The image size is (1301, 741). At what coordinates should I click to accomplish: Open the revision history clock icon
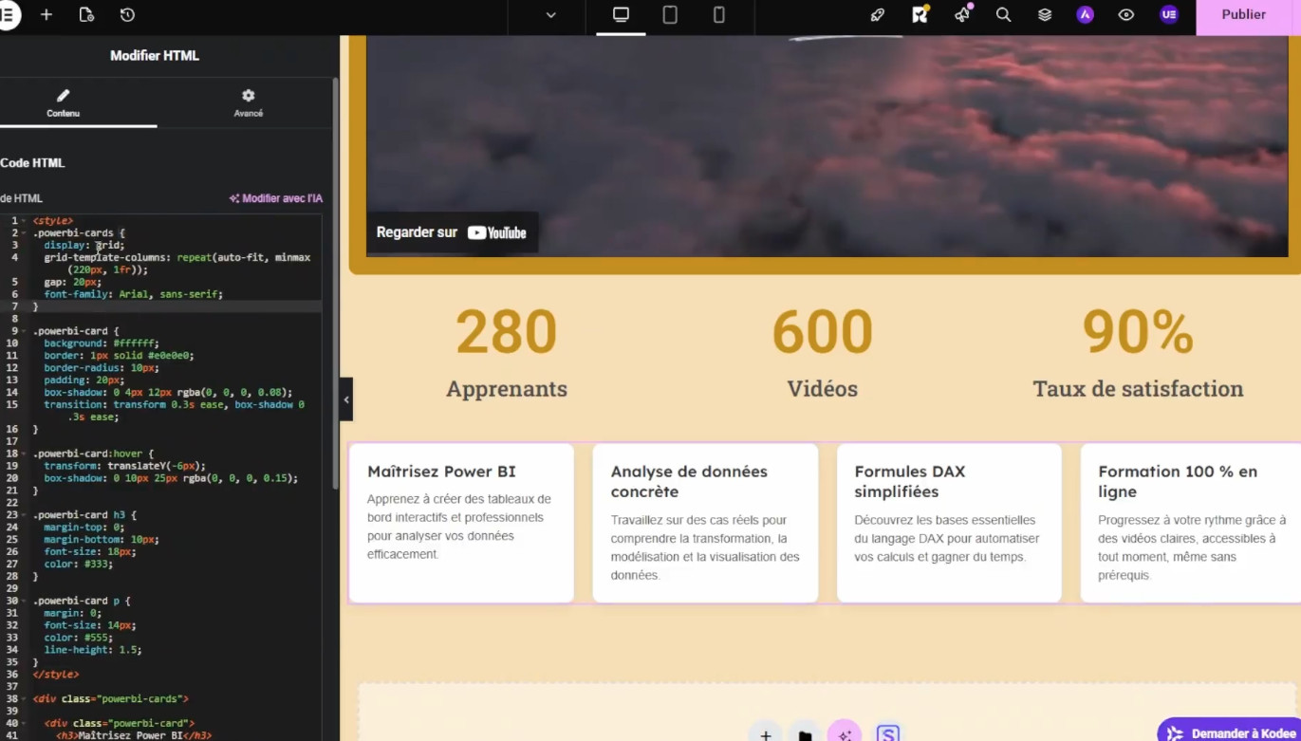[x=127, y=15]
